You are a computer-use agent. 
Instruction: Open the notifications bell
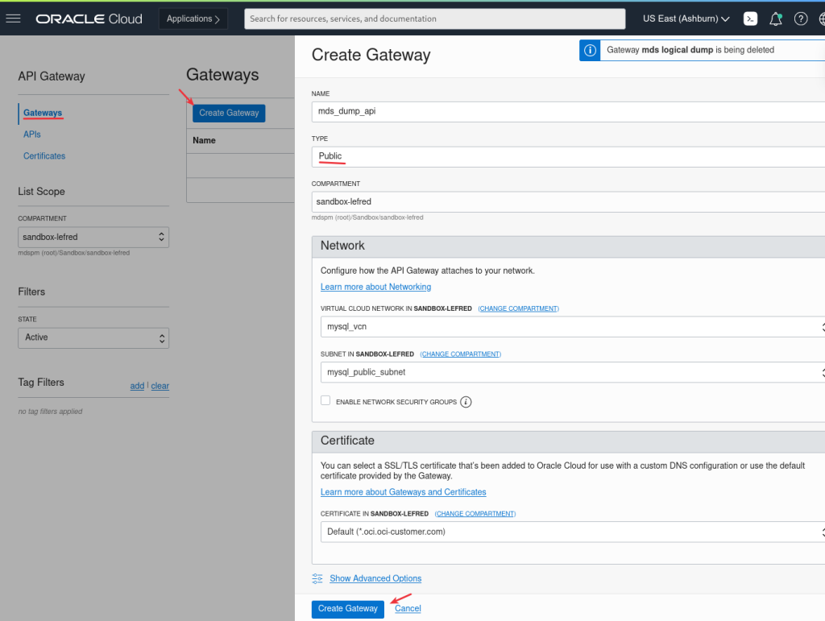pyautogui.click(x=775, y=18)
